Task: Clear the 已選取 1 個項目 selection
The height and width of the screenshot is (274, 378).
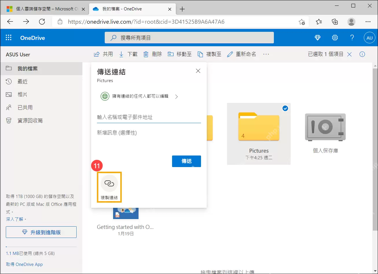Action: pyautogui.click(x=349, y=54)
